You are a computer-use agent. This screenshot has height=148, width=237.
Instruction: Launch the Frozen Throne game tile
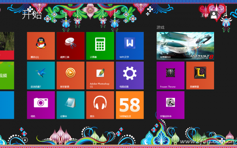click(x=171, y=75)
